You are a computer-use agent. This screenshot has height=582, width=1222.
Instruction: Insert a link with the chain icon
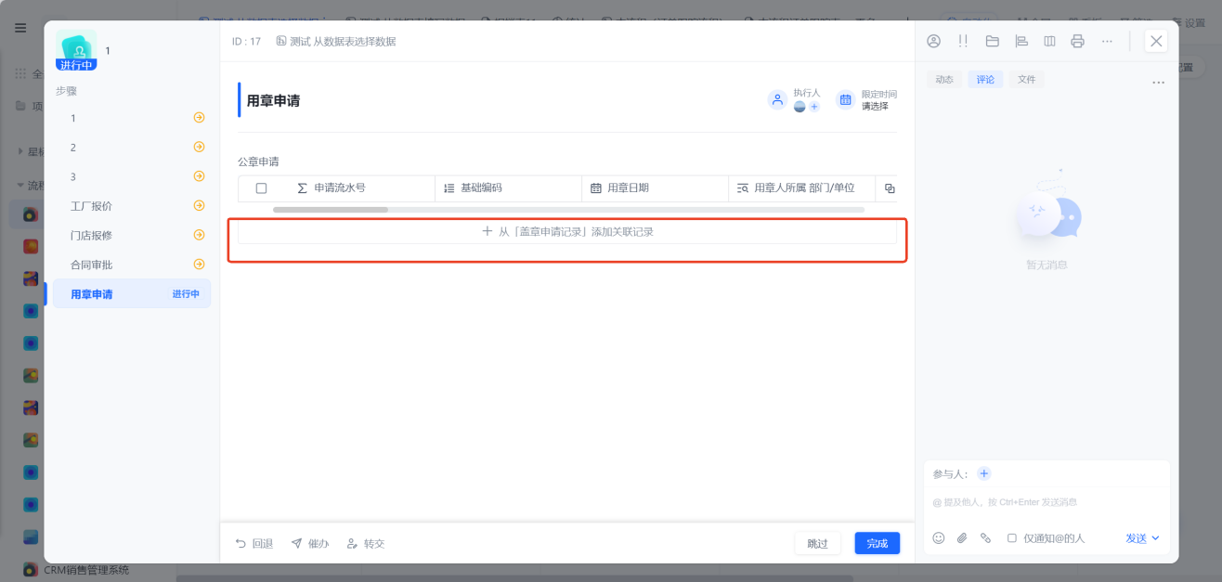pos(986,537)
